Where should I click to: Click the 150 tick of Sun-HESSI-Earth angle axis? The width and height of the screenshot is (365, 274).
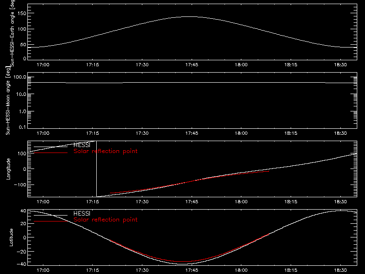[x=22, y=13]
